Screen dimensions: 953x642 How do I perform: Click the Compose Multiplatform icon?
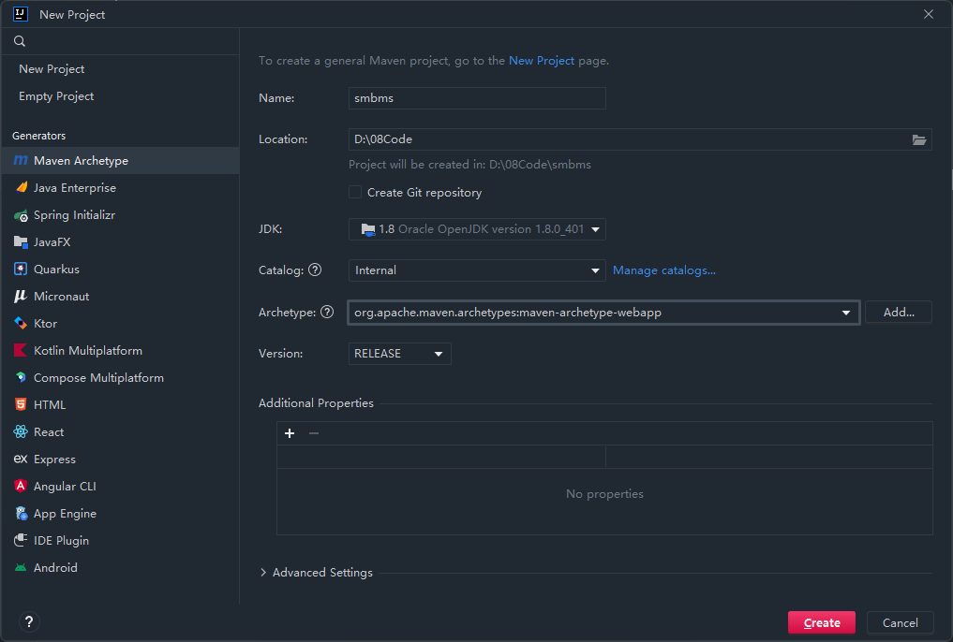point(21,377)
